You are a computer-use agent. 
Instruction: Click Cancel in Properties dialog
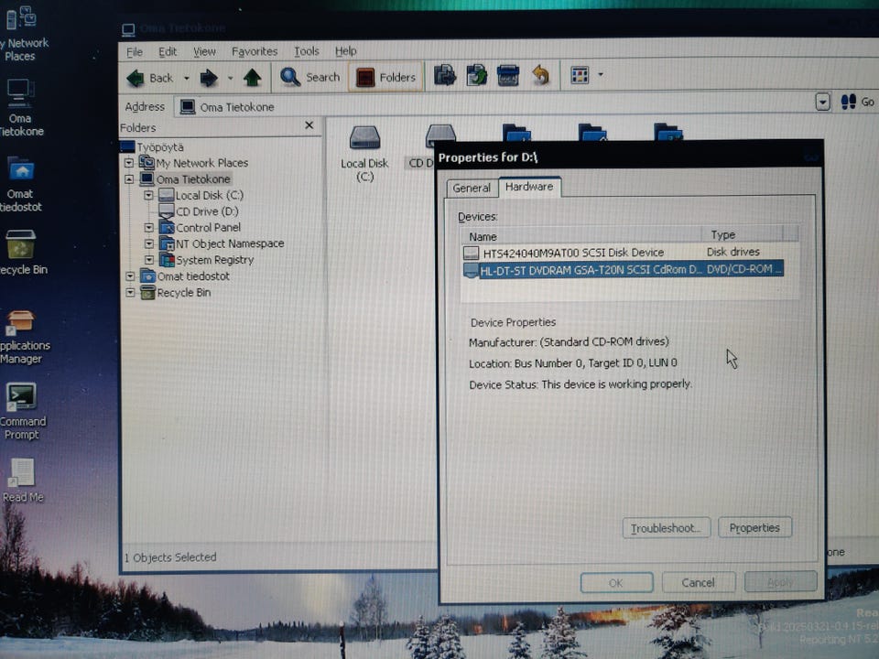point(699,582)
